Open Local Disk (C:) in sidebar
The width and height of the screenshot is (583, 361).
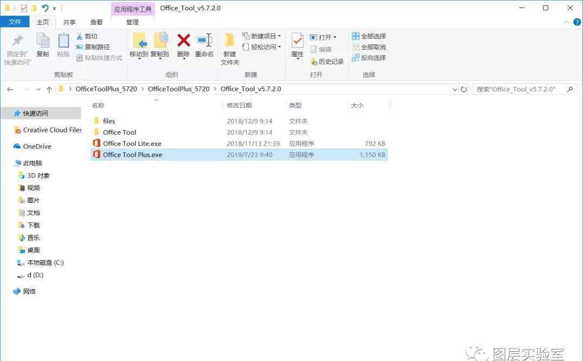(x=40, y=263)
